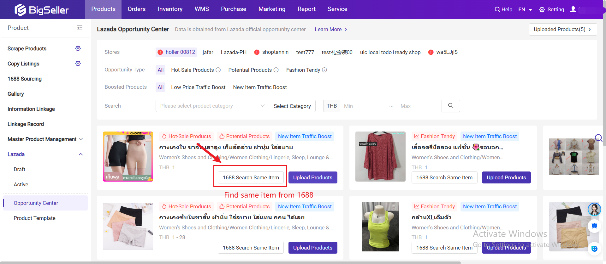
Task: Select Low Price Traffic Boost filter
Action: pyautogui.click(x=198, y=87)
